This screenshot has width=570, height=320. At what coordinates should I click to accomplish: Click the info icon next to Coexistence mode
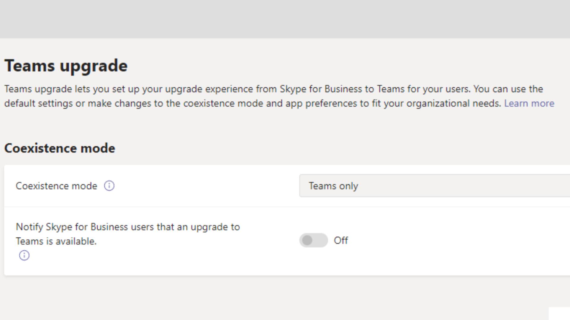coord(109,186)
